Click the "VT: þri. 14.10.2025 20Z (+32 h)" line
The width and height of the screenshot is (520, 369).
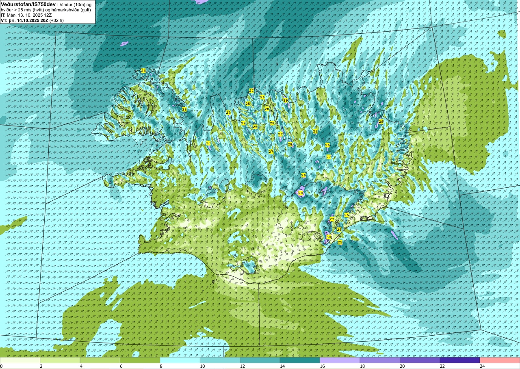click(32, 20)
